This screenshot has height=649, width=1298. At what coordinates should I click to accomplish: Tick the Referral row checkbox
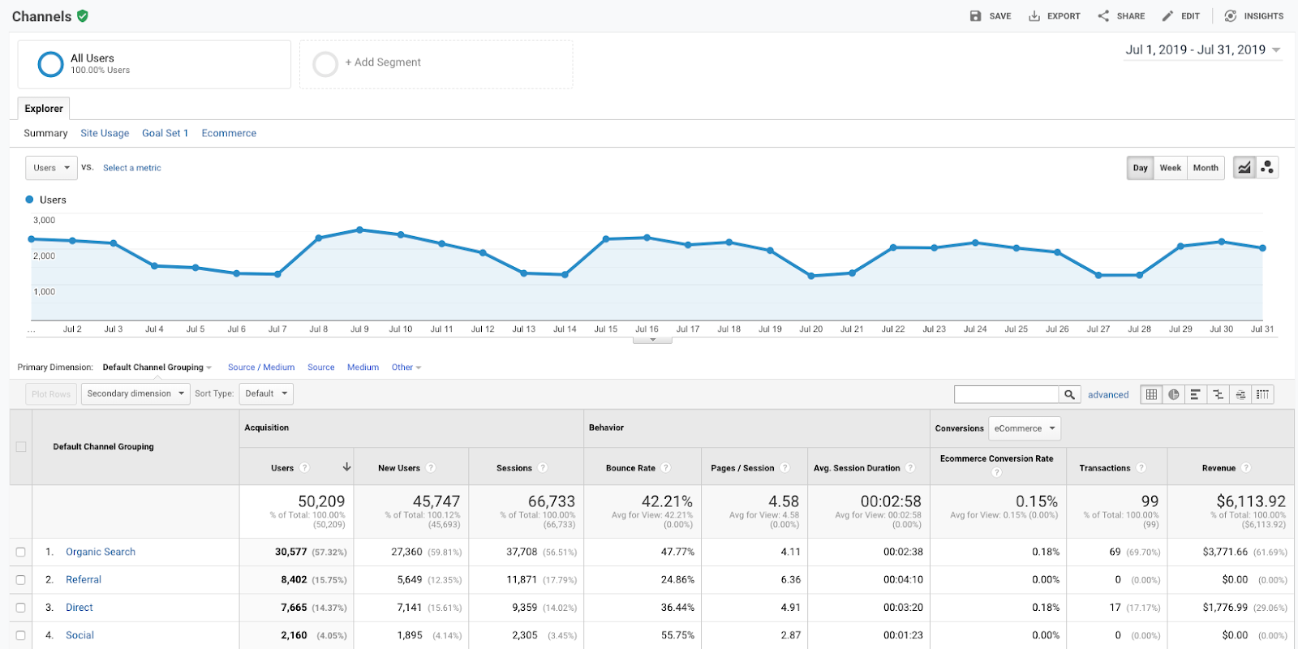(21, 580)
